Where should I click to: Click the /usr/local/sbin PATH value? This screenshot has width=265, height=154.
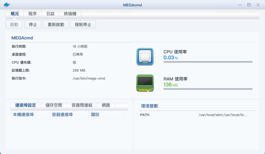coord(223,115)
